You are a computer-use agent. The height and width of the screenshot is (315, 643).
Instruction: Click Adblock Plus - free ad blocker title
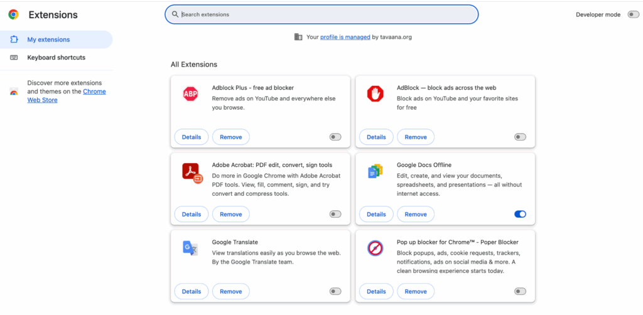click(253, 88)
